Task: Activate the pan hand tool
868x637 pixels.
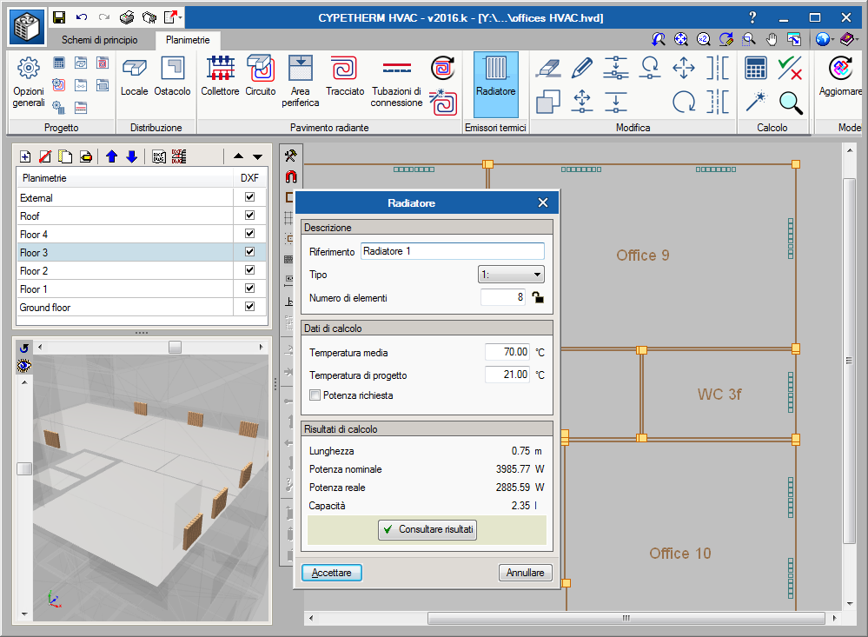Action: tap(772, 39)
